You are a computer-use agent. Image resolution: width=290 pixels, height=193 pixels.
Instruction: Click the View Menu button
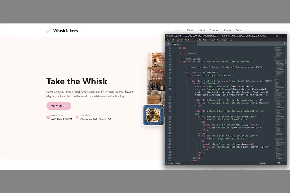click(59, 106)
